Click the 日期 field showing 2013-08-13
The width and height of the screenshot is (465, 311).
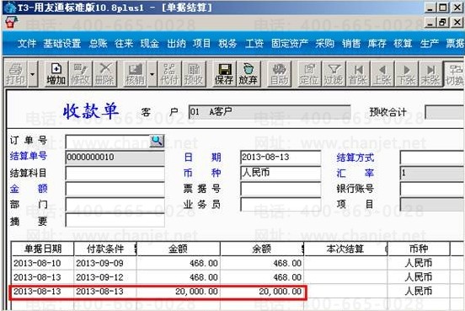(x=281, y=158)
